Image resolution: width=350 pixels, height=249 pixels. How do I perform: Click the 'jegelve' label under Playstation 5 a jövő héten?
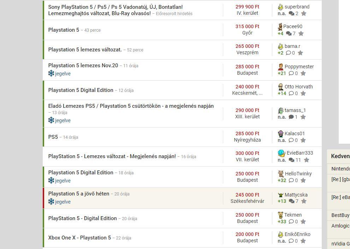[63, 202]
